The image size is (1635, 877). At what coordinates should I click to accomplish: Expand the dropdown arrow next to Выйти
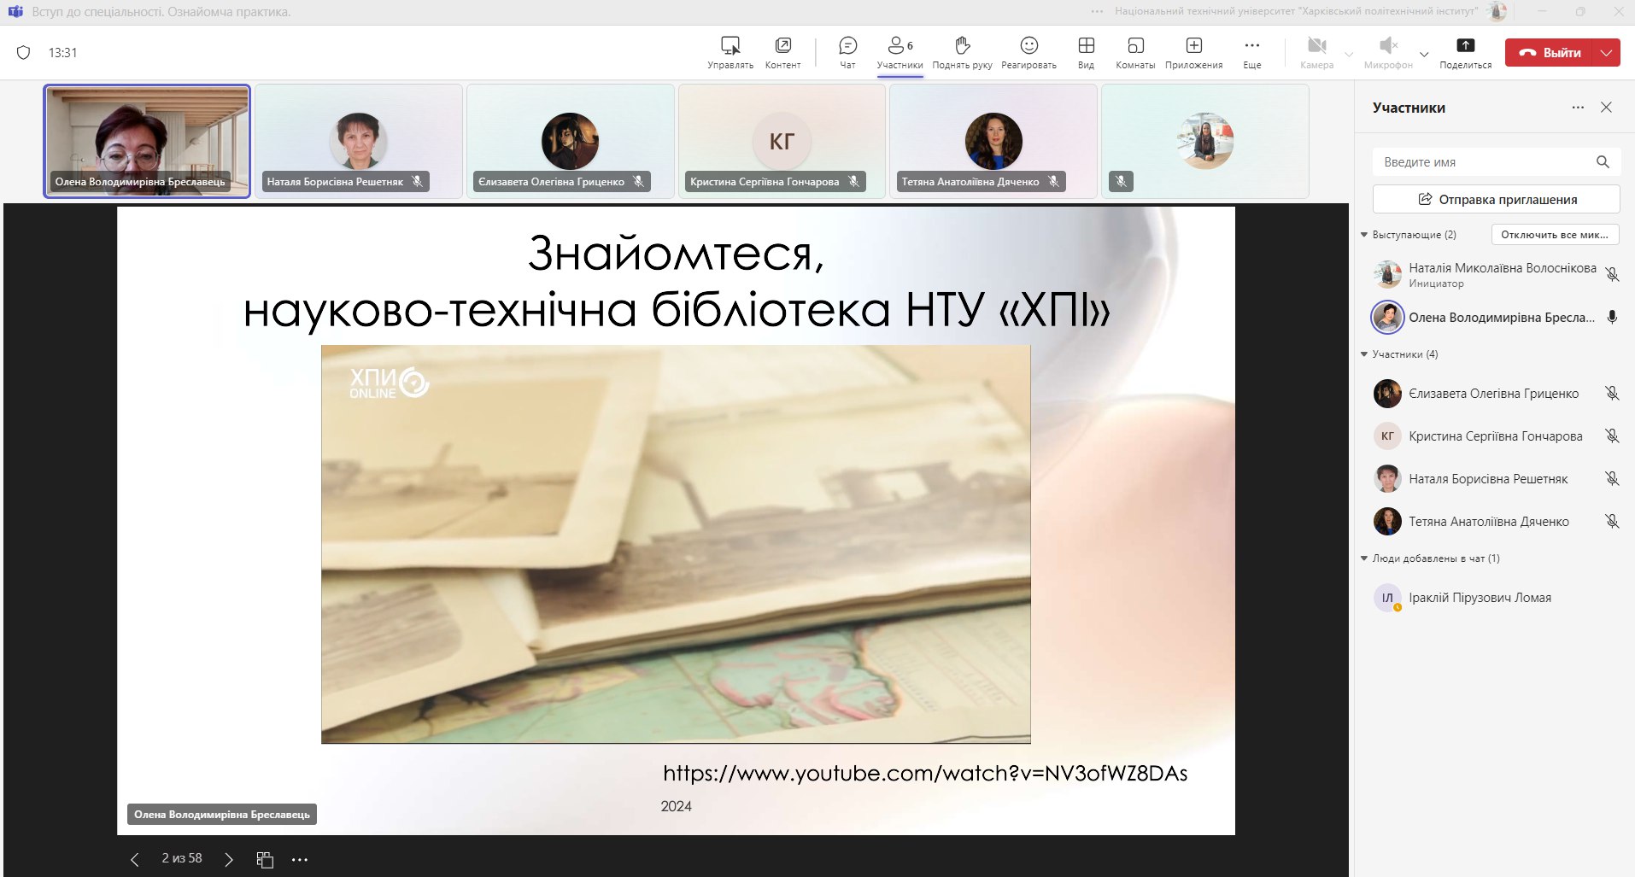tap(1607, 53)
